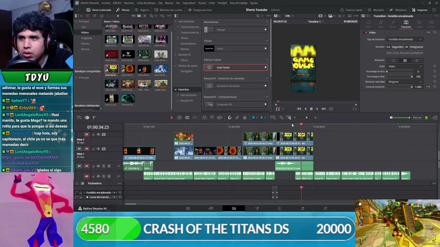Adjust the monitor volume slider

pos(402,118)
